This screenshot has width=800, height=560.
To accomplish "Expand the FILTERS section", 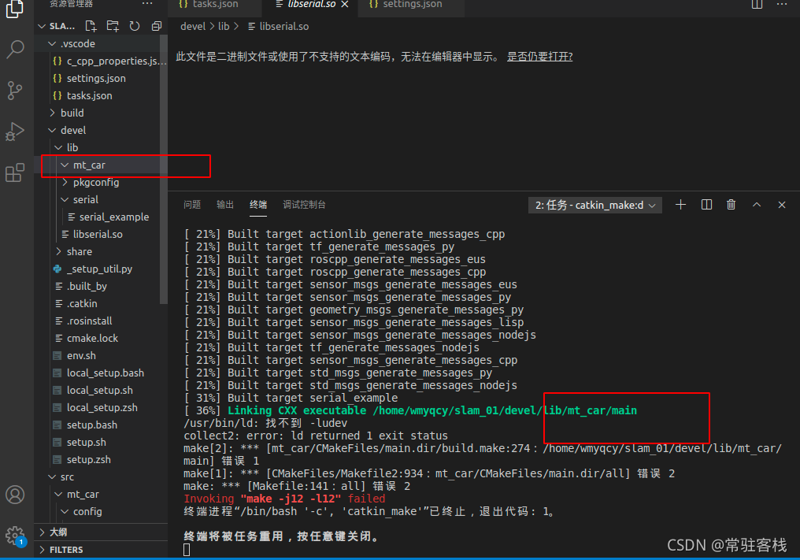I will (101, 550).
